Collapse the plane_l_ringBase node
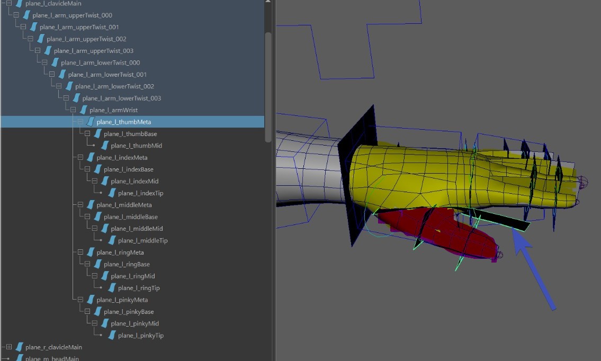The image size is (601, 361). [x=87, y=264]
